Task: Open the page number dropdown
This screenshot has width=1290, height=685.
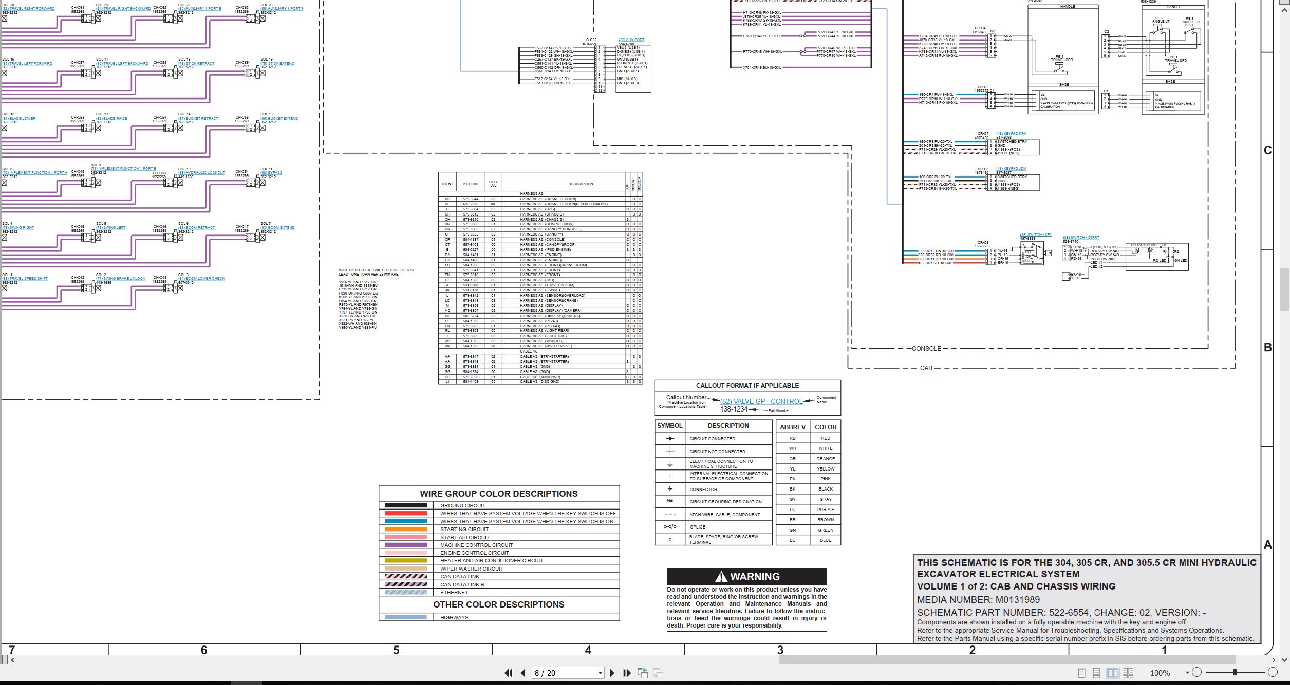Action: pyautogui.click(x=600, y=673)
